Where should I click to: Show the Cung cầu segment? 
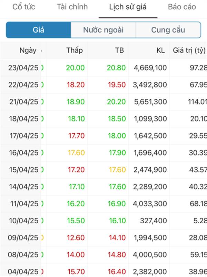tap(168, 30)
